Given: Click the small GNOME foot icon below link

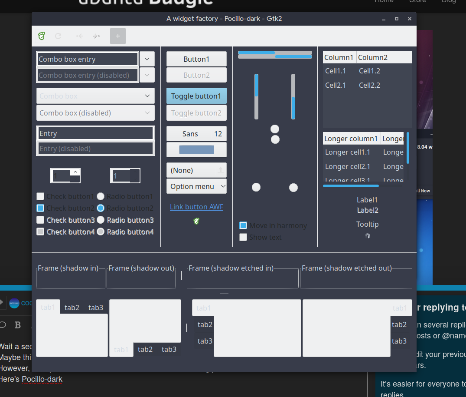Looking at the screenshot, I should 196,221.
